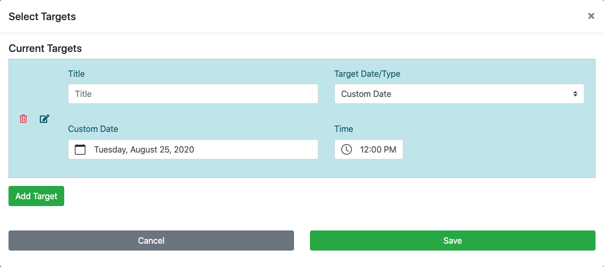Click the calendar icon in Custom Date field
The image size is (604, 267).
(80, 149)
